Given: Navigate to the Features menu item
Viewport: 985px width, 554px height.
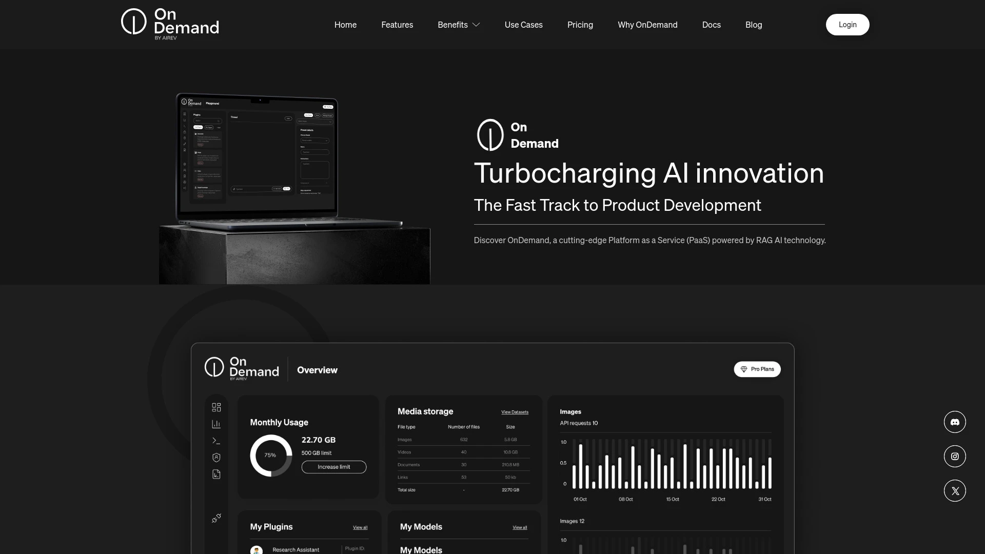Looking at the screenshot, I should coord(397,24).
